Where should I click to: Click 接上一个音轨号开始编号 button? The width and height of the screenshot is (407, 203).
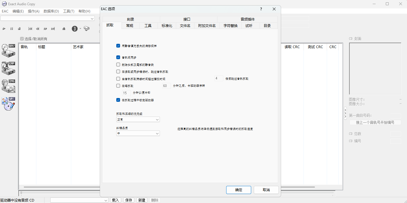click(x=375, y=122)
